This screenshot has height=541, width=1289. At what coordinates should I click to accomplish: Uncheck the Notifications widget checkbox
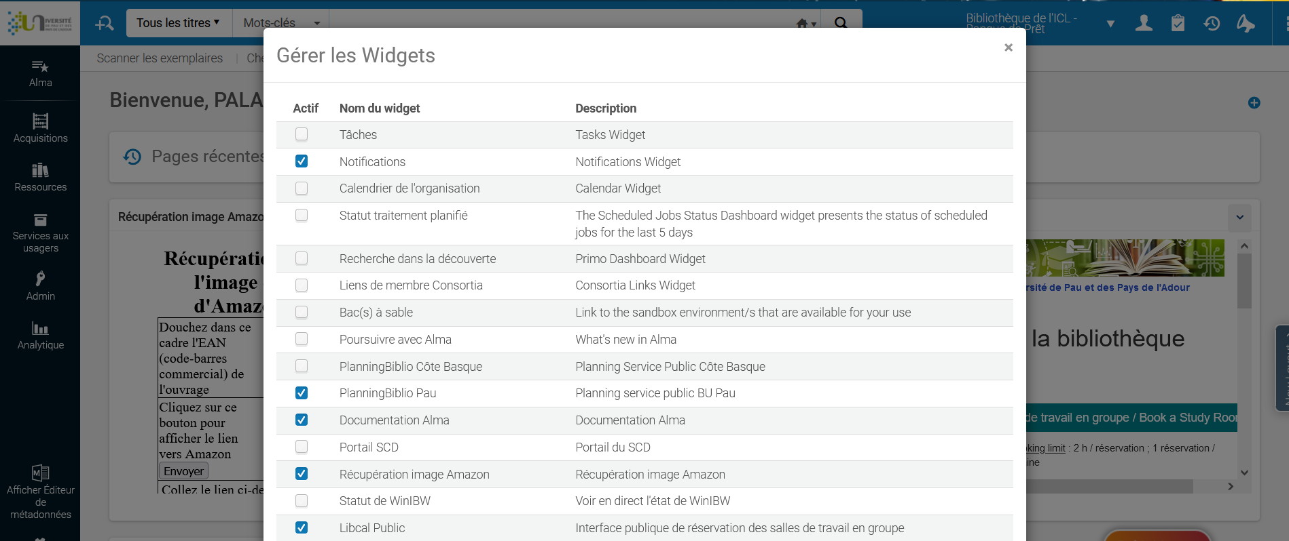coord(302,161)
